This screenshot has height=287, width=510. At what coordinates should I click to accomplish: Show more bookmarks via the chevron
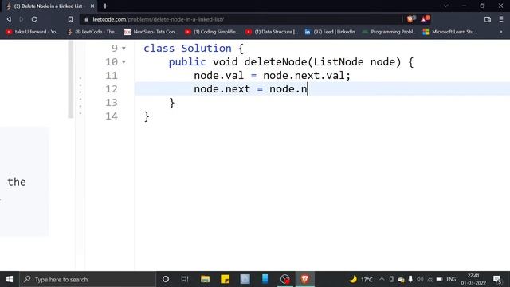pyautogui.click(x=500, y=32)
